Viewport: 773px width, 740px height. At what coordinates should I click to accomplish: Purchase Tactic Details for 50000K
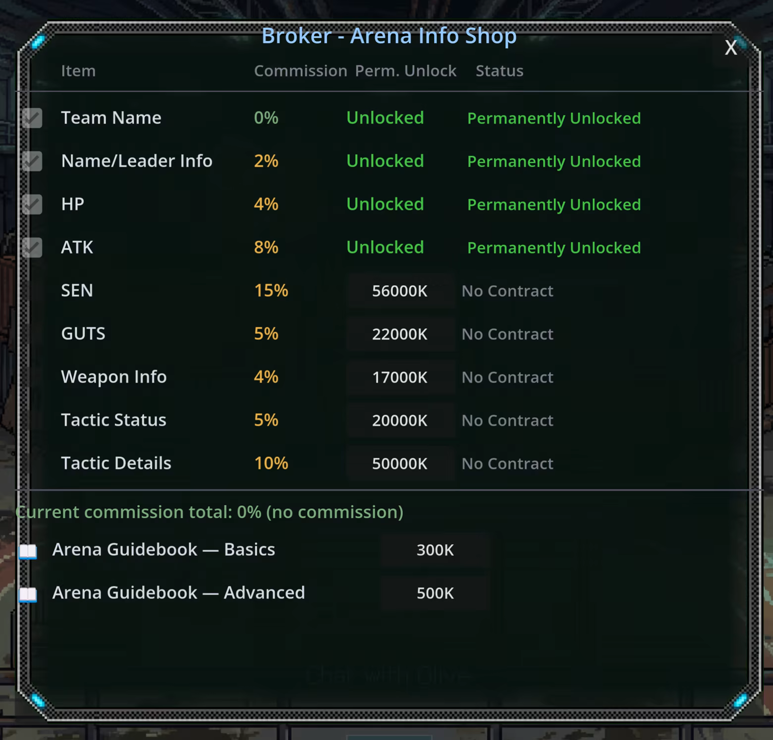(x=400, y=464)
